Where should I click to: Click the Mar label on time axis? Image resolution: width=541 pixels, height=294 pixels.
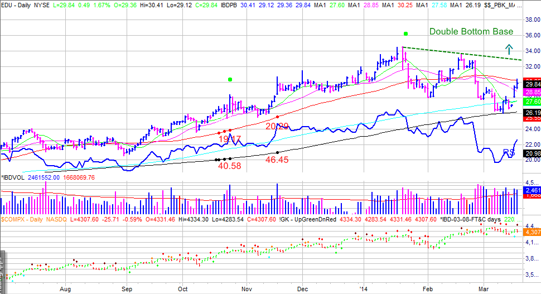pyautogui.click(x=484, y=289)
